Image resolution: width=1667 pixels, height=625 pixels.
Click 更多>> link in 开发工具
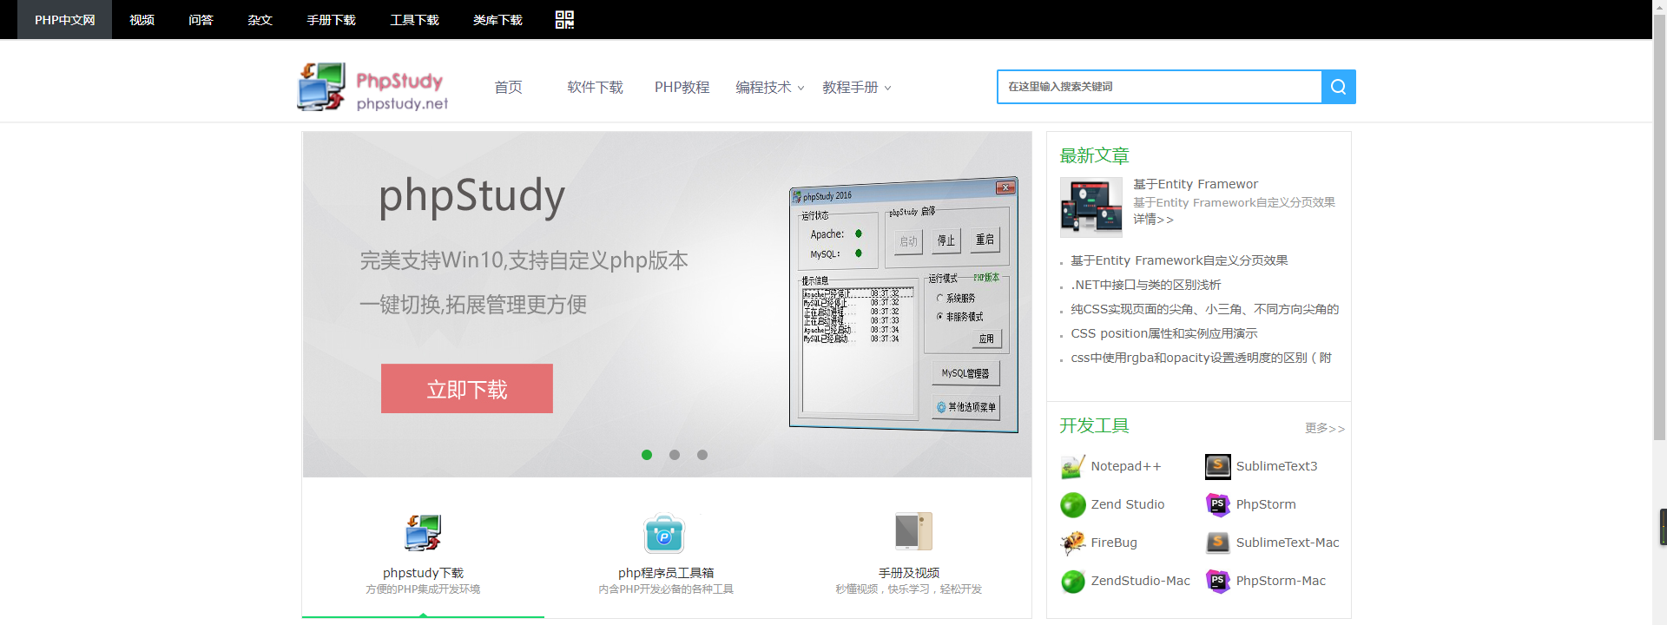coord(1325,428)
